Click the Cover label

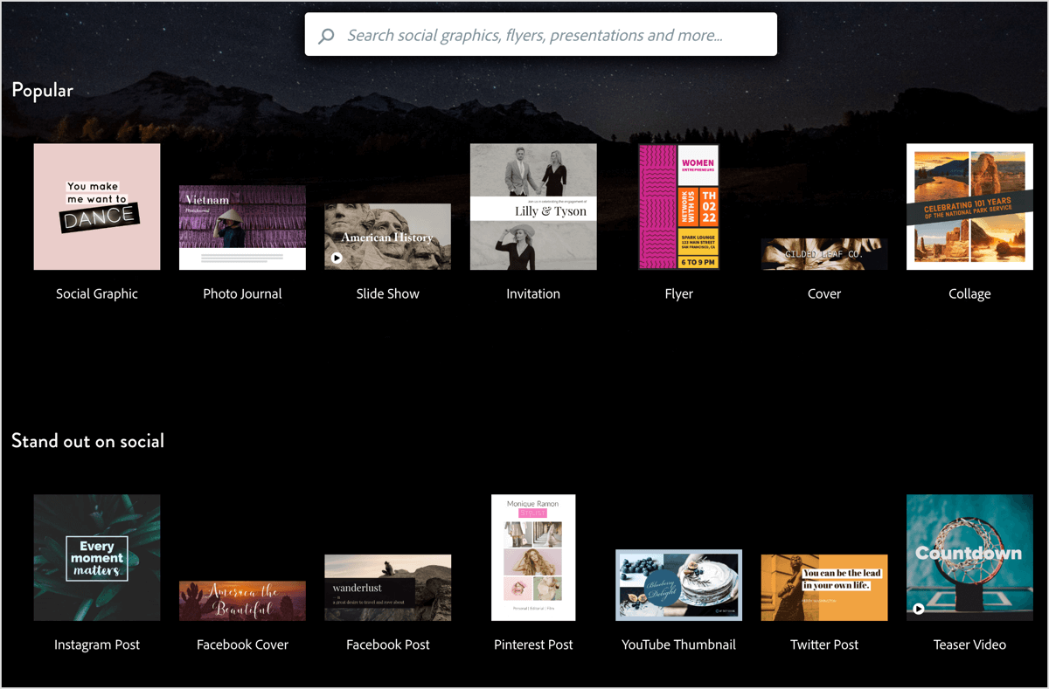click(824, 294)
